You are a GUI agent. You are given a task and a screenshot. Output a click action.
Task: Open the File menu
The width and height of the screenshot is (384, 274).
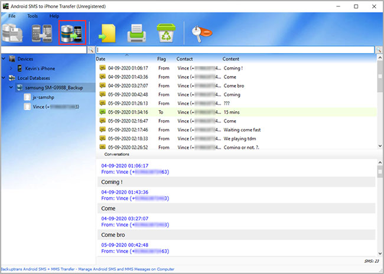click(12, 16)
